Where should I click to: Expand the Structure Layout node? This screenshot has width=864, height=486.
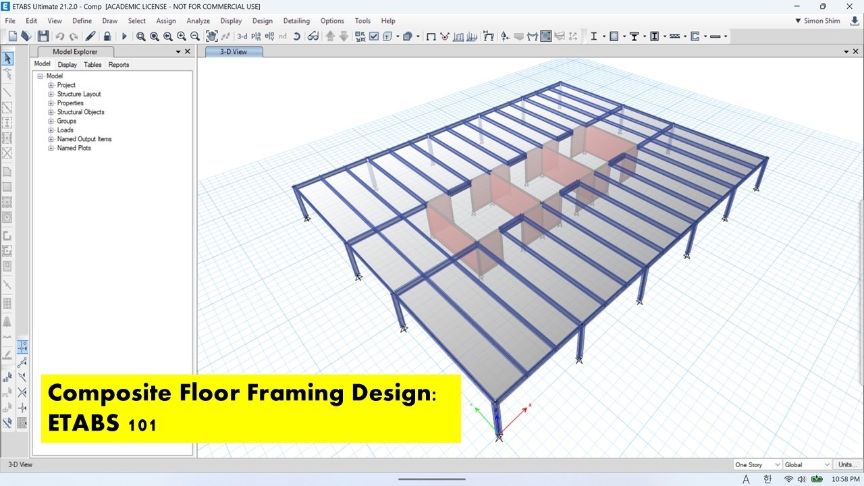click(51, 94)
